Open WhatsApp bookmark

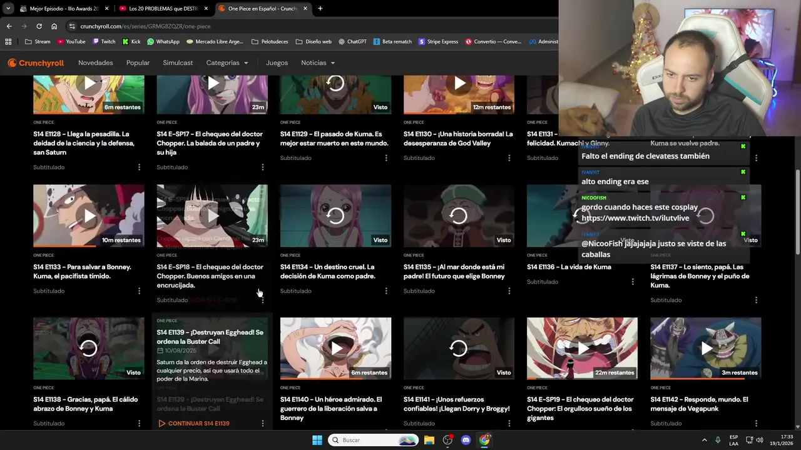[x=163, y=42]
